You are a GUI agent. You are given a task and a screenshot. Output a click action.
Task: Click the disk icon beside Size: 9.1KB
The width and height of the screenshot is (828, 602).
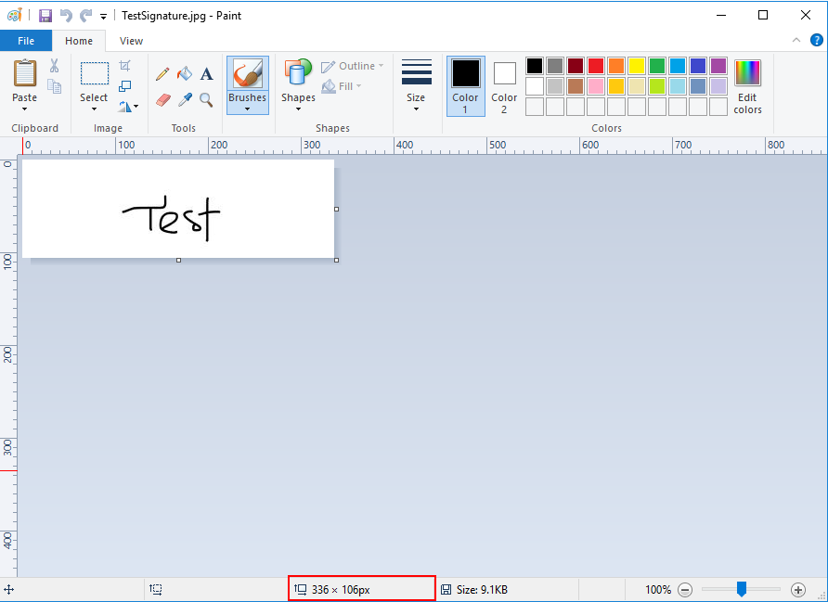446,590
